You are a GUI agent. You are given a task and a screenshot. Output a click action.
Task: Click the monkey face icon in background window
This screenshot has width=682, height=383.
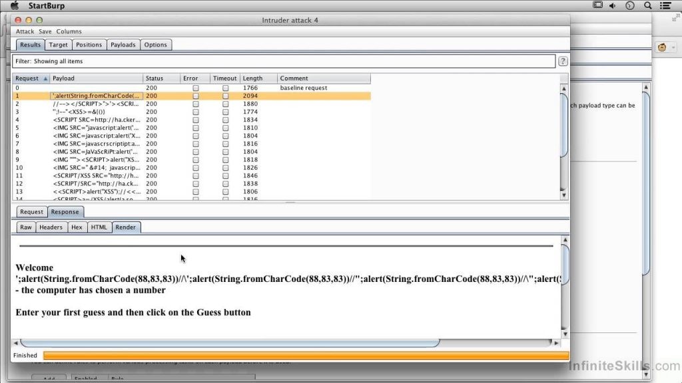click(662, 47)
